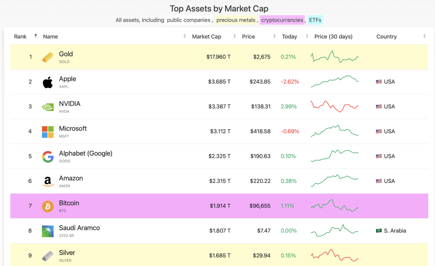Click NVIDIA's red 30-day price chart
The height and width of the screenshot is (266, 435).
[335, 106]
